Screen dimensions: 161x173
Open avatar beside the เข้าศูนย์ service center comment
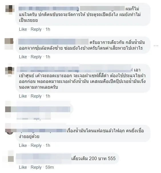coord(10,71)
